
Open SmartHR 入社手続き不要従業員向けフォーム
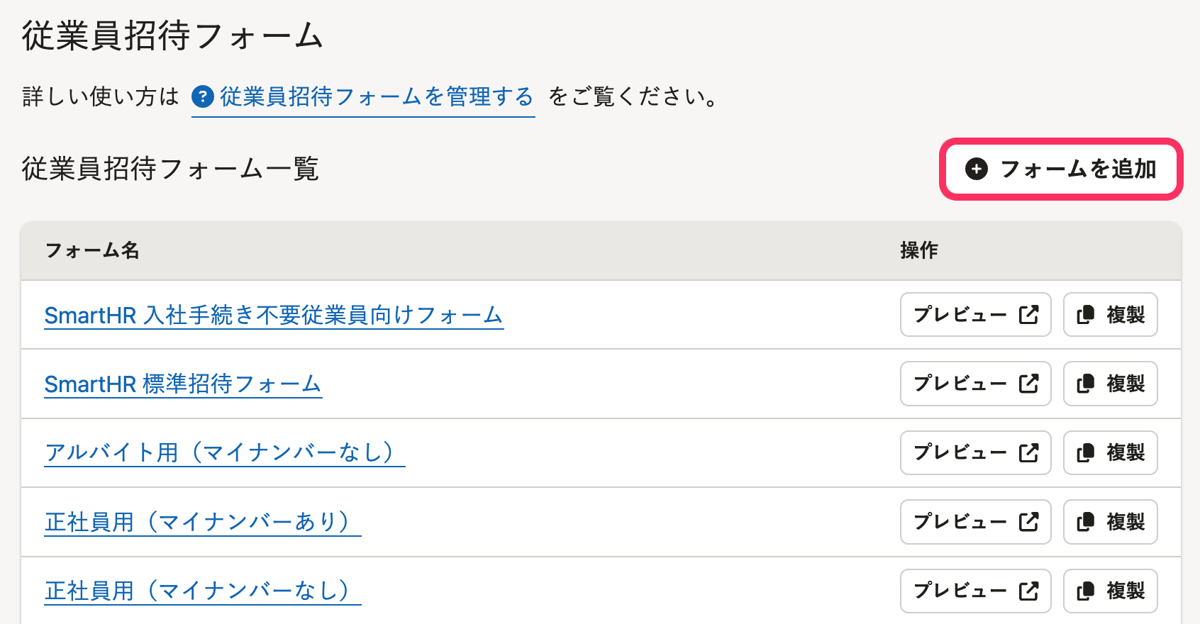(274, 315)
